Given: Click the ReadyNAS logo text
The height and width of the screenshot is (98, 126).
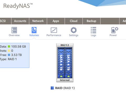Looking at the screenshot, I should click(x=18, y=6).
